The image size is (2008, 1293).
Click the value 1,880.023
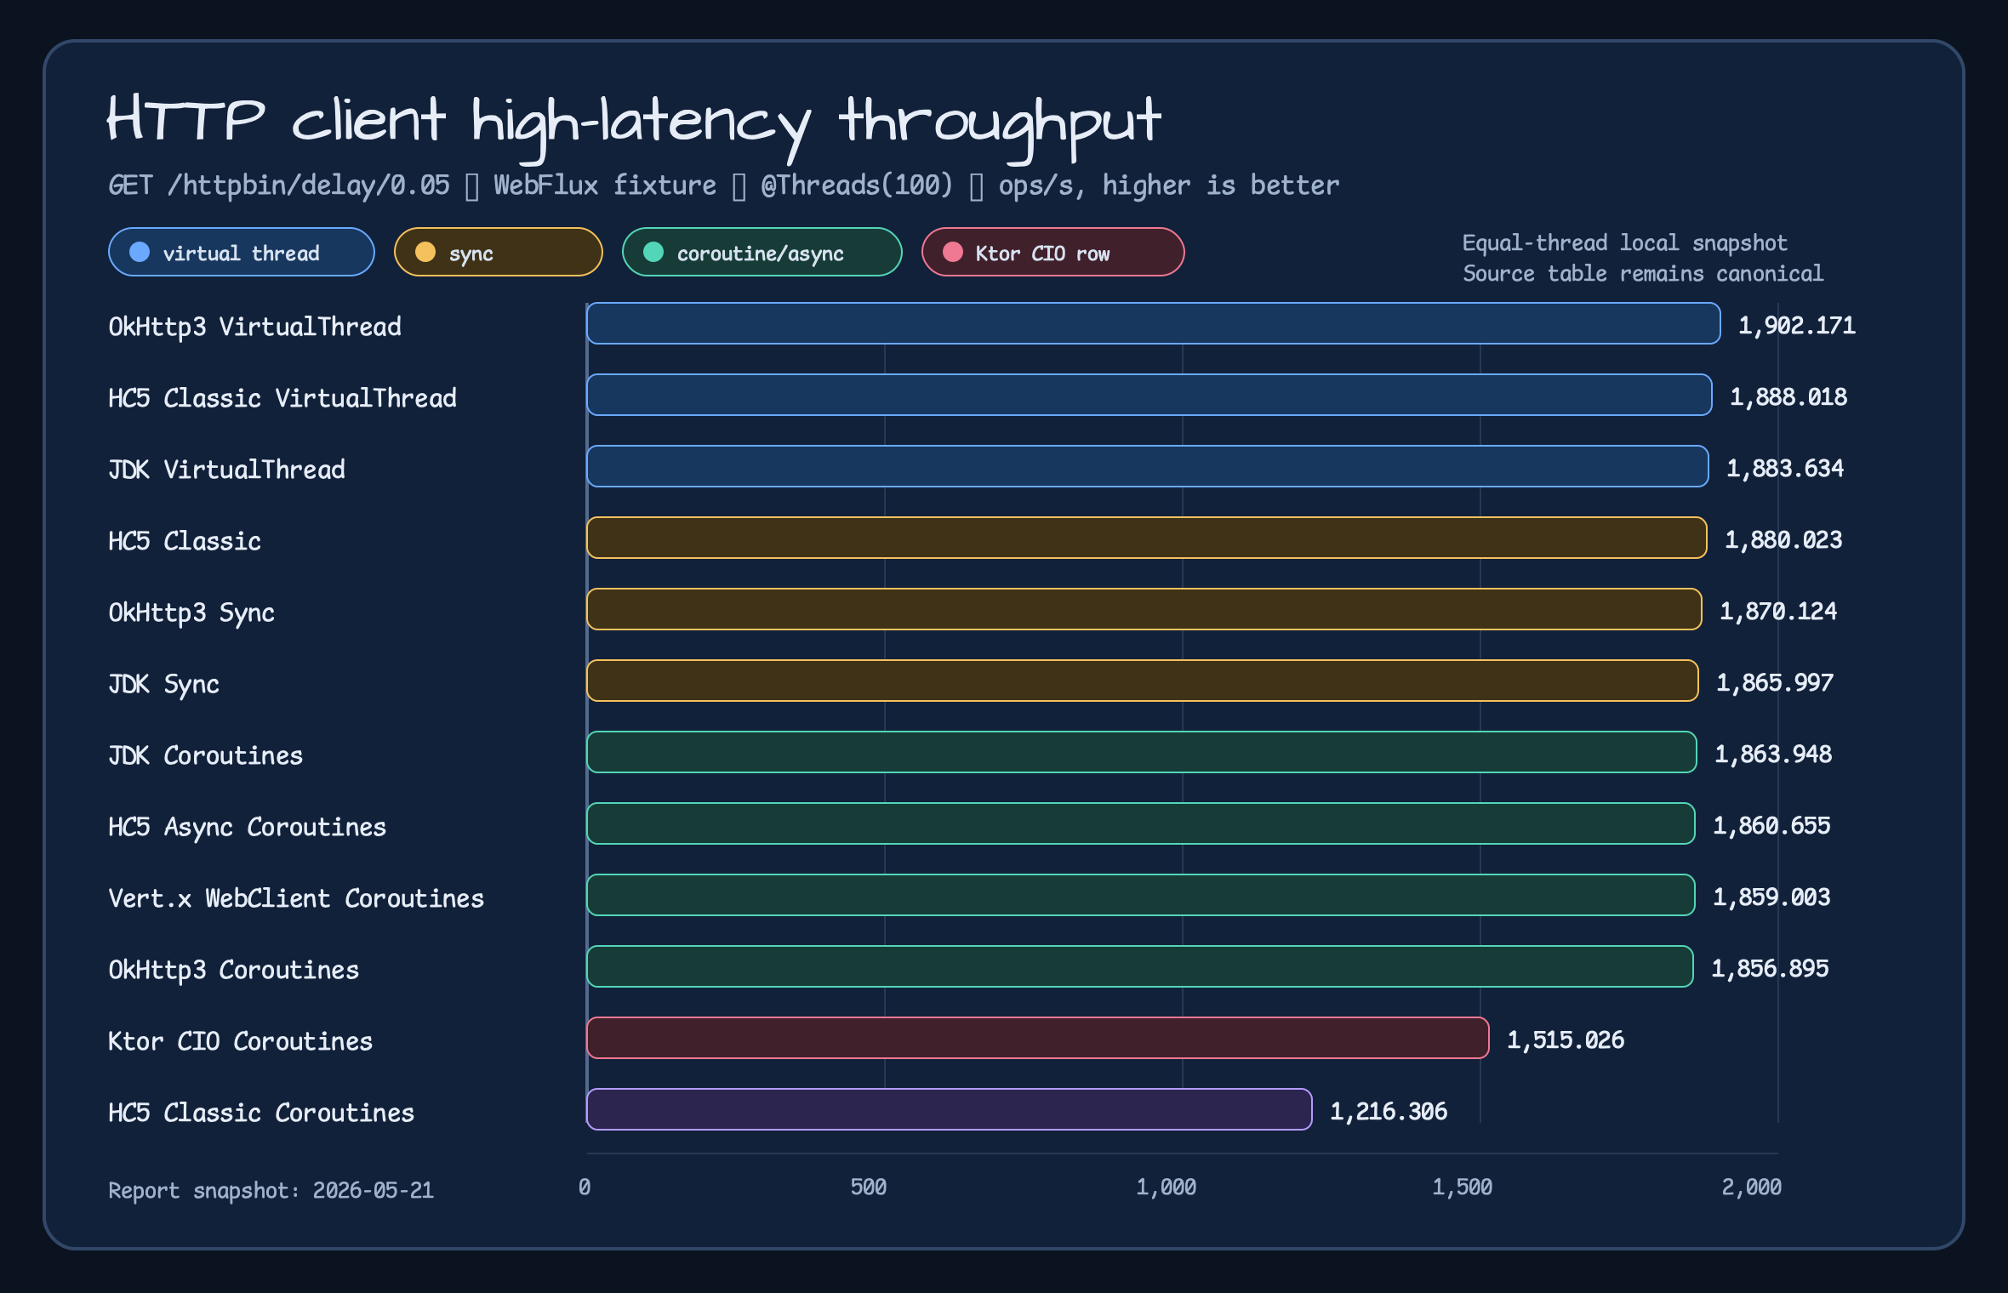pos(1783,540)
